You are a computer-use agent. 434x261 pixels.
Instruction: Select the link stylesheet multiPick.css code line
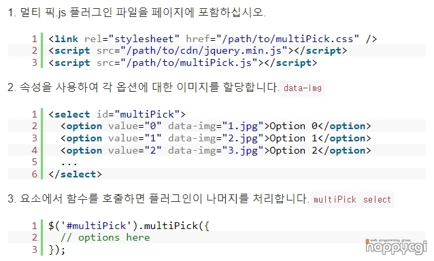pos(212,39)
